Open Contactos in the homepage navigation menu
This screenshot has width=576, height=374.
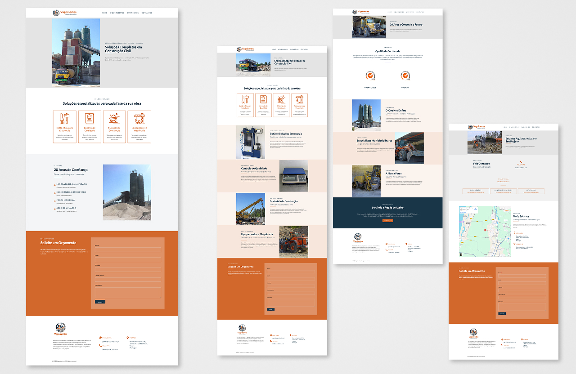(x=147, y=13)
